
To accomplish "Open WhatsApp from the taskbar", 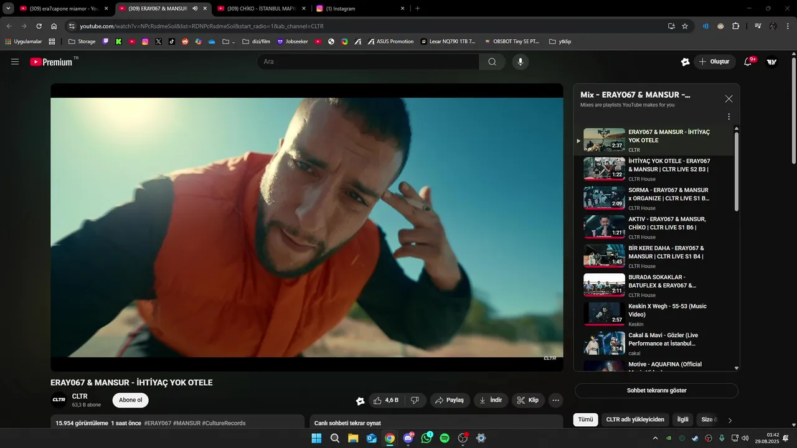I will 427,438.
